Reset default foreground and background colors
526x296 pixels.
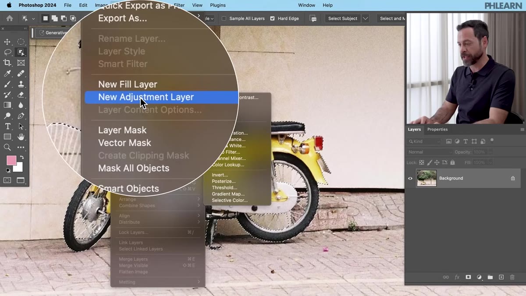pyautogui.click(x=7, y=170)
